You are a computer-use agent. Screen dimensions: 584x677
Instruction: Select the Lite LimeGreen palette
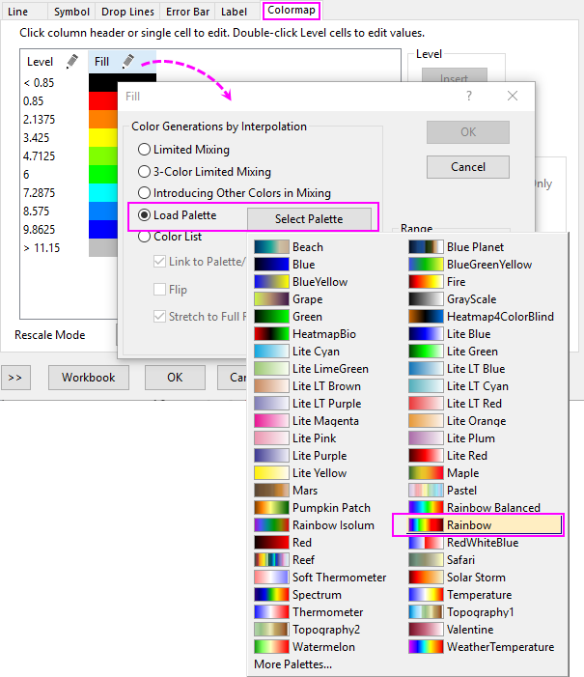point(311,369)
